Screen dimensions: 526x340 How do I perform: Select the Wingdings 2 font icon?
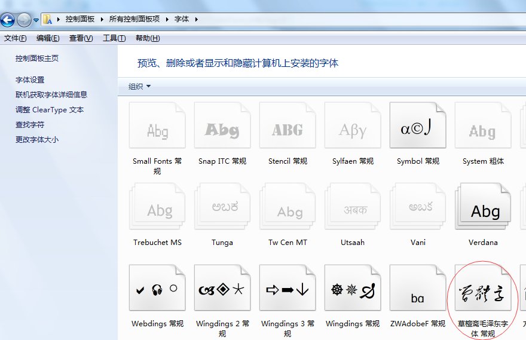[222, 287]
